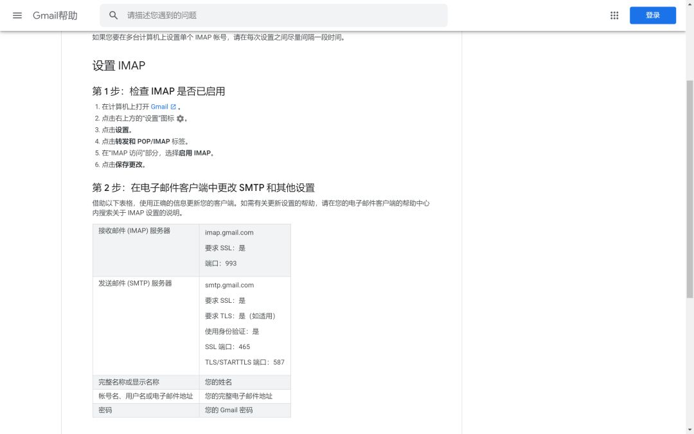Select the 您的 Gmail 密码 table cell
Viewport: 694px width, 434px height.
pos(229,410)
